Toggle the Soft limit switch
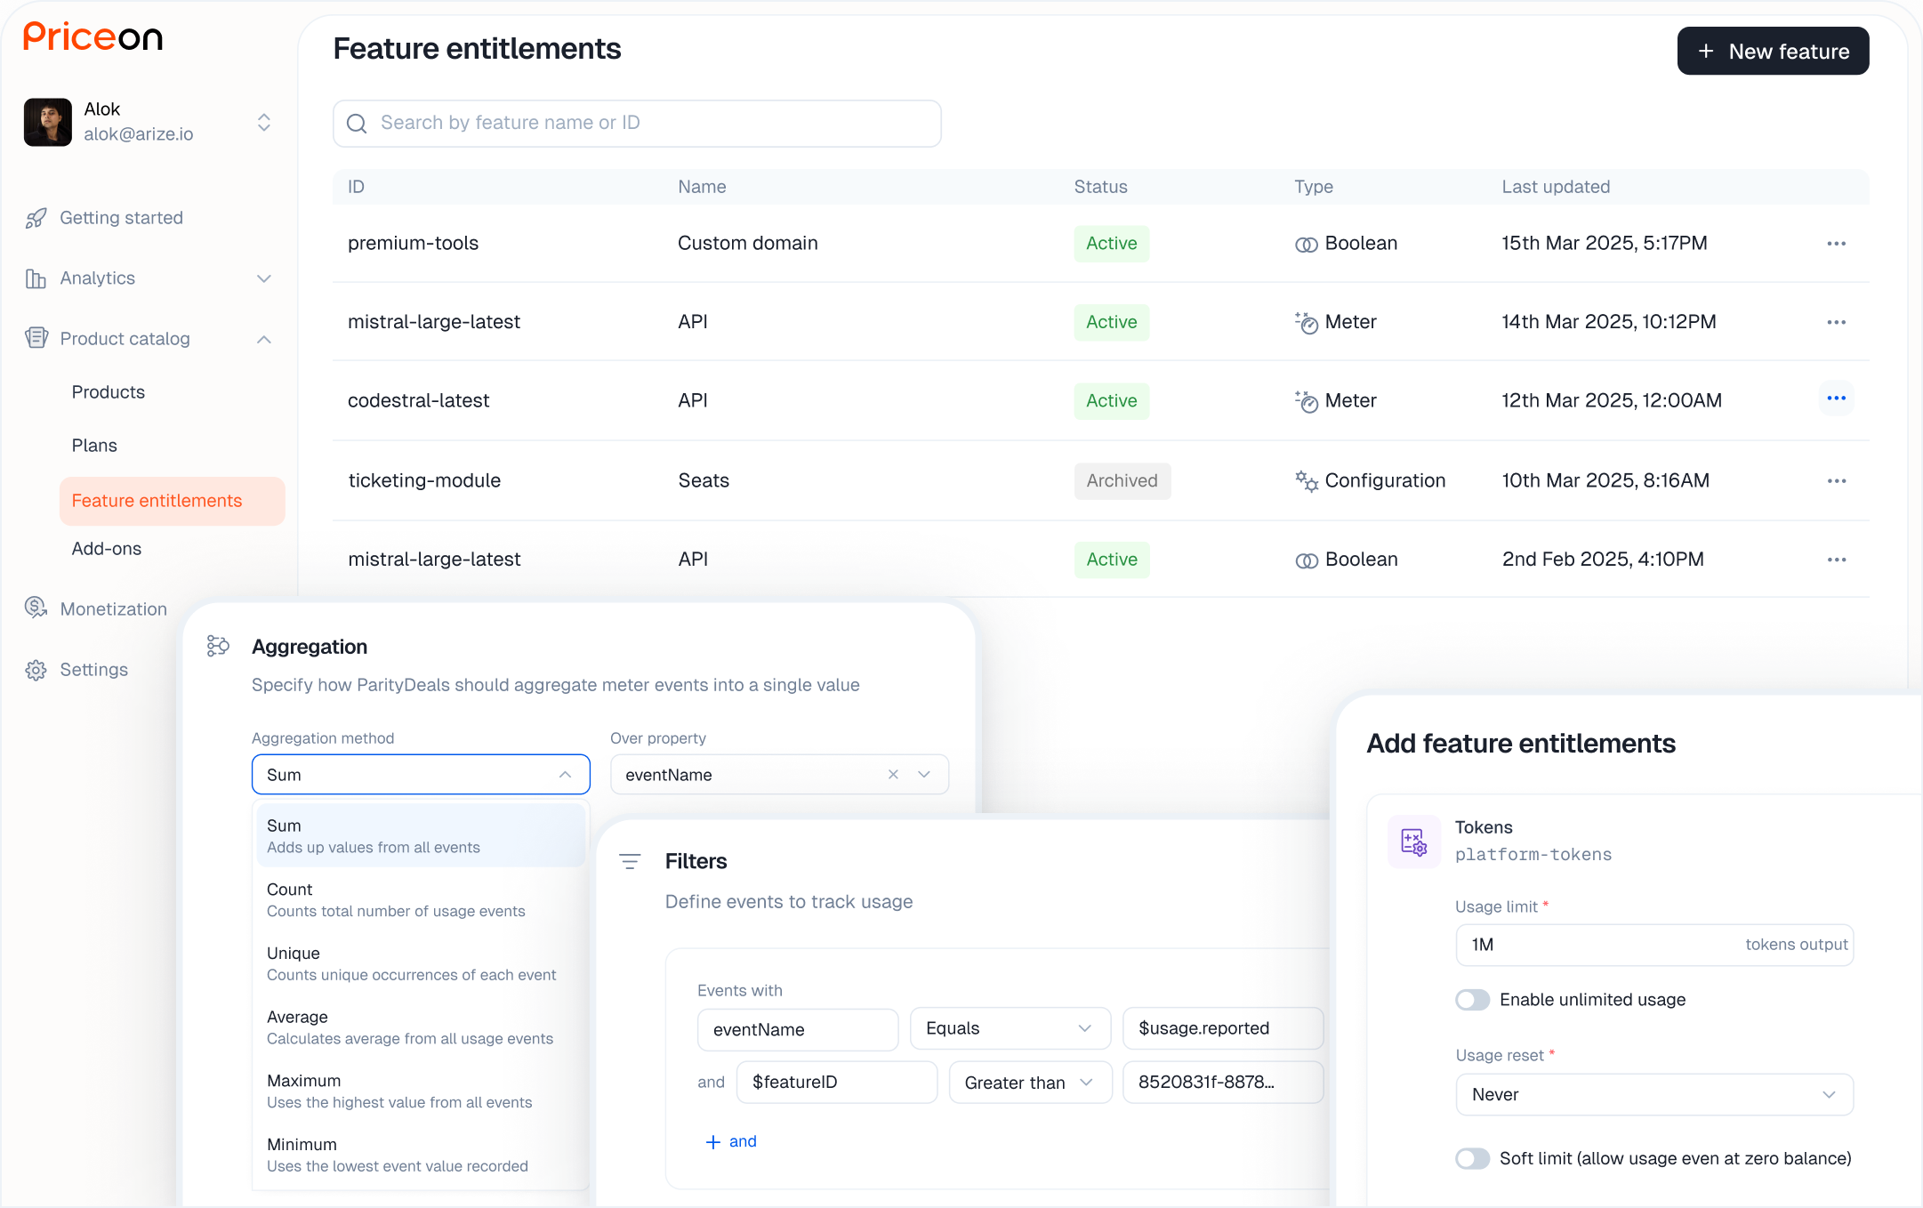The width and height of the screenshot is (1923, 1208). (1473, 1158)
